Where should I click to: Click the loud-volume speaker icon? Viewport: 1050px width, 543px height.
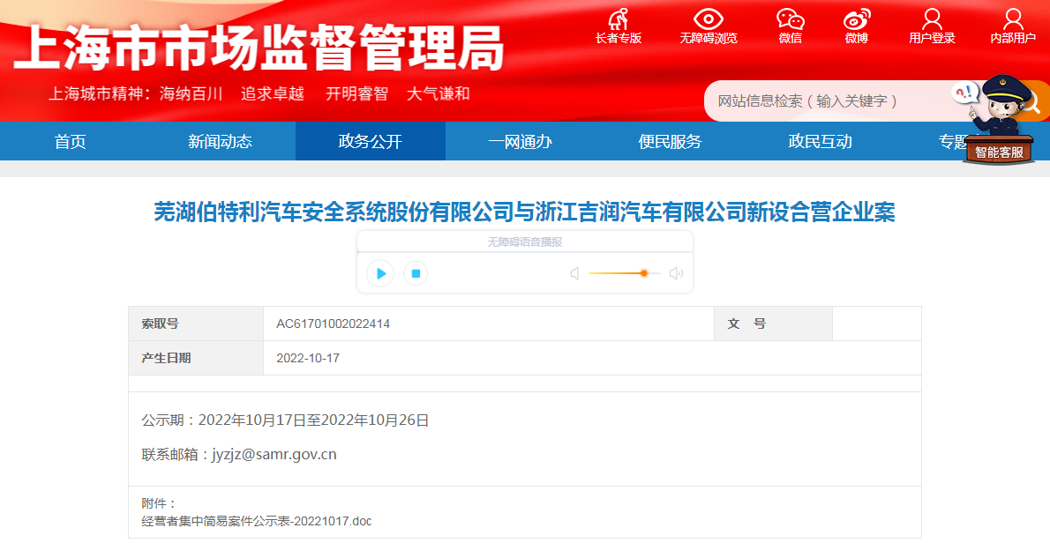coord(677,273)
